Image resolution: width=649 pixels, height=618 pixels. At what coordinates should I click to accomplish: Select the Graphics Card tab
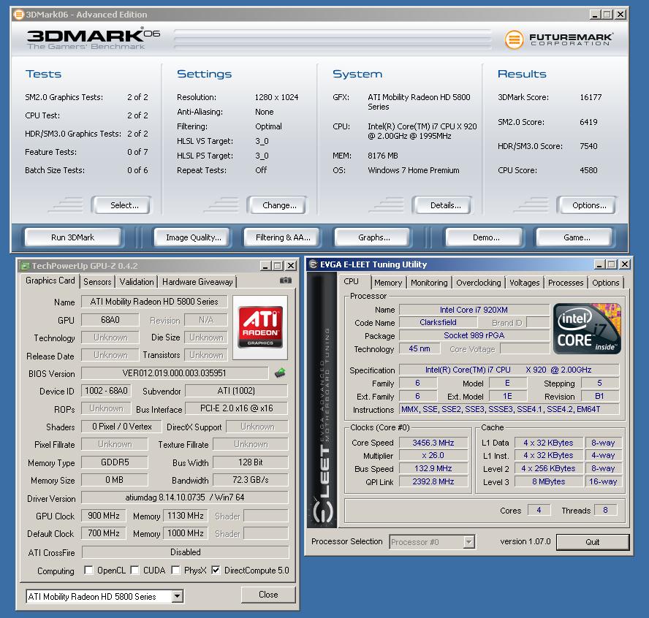tap(50, 281)
